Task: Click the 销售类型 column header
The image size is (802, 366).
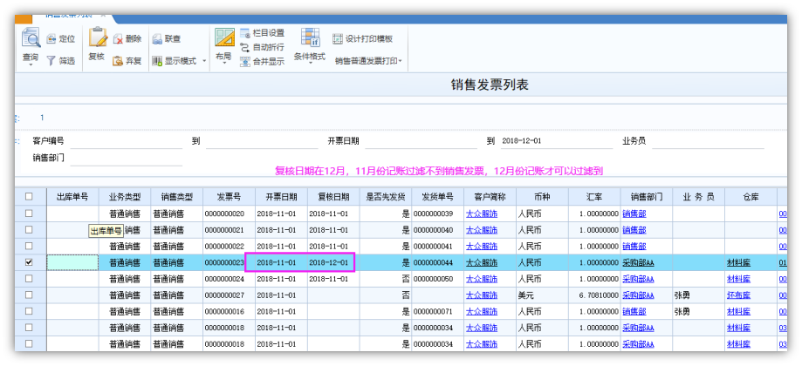Action: 177,197
